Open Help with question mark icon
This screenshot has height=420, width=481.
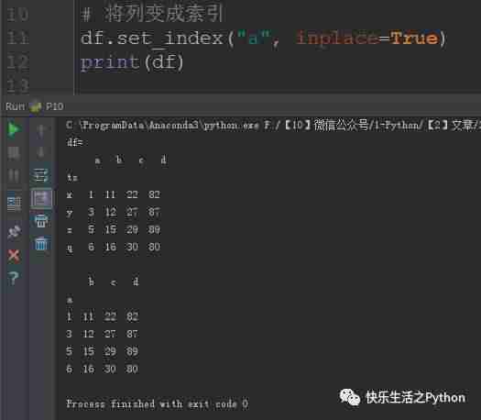14,278
